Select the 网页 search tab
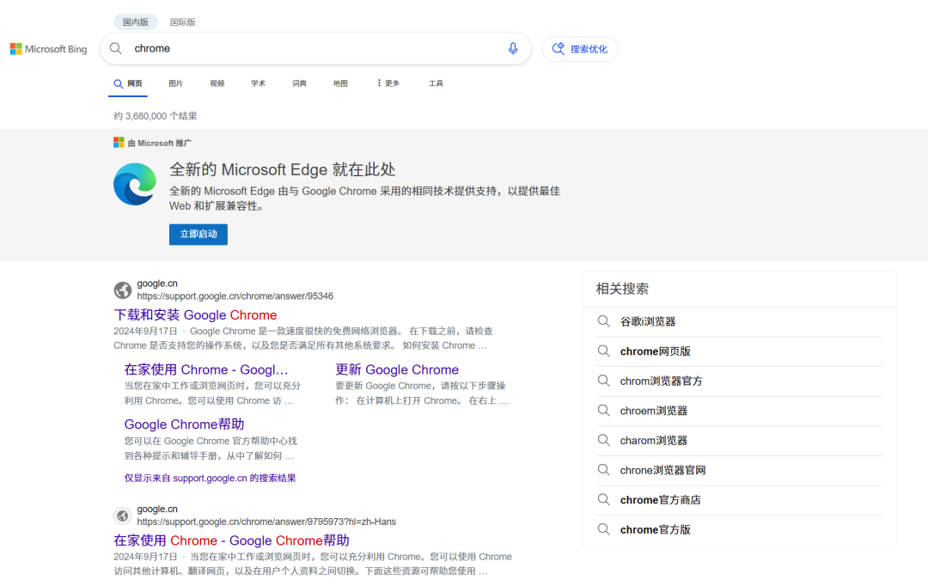This screenshot has height=586, width=928. (128, 83)
